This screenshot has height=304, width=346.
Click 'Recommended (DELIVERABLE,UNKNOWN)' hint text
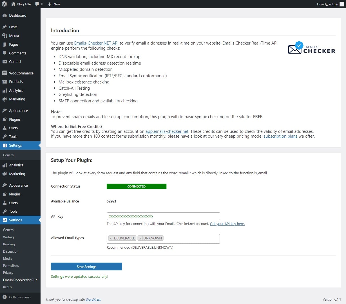coord(140,248)
